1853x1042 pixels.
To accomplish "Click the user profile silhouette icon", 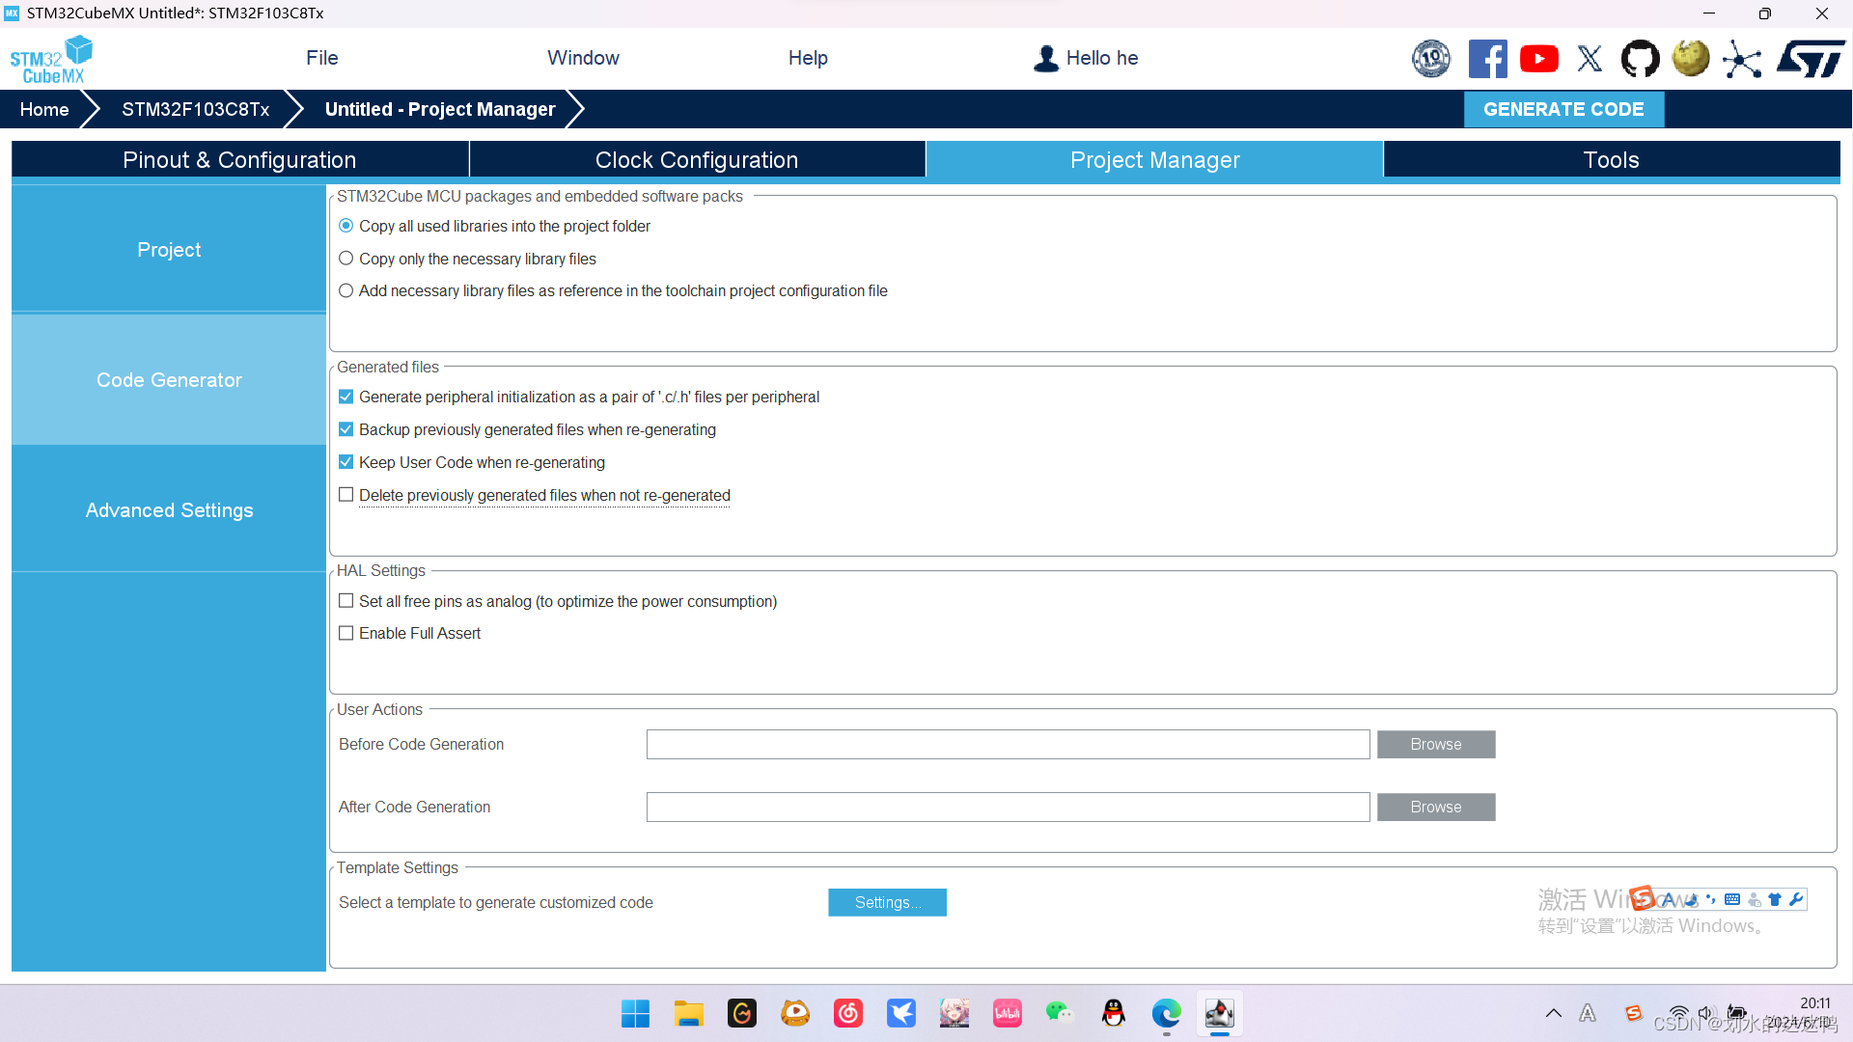I will (1046, 59).
